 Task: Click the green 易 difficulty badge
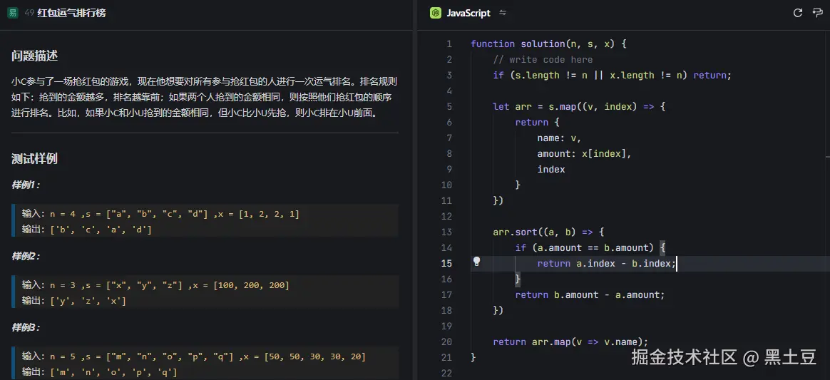13,13
